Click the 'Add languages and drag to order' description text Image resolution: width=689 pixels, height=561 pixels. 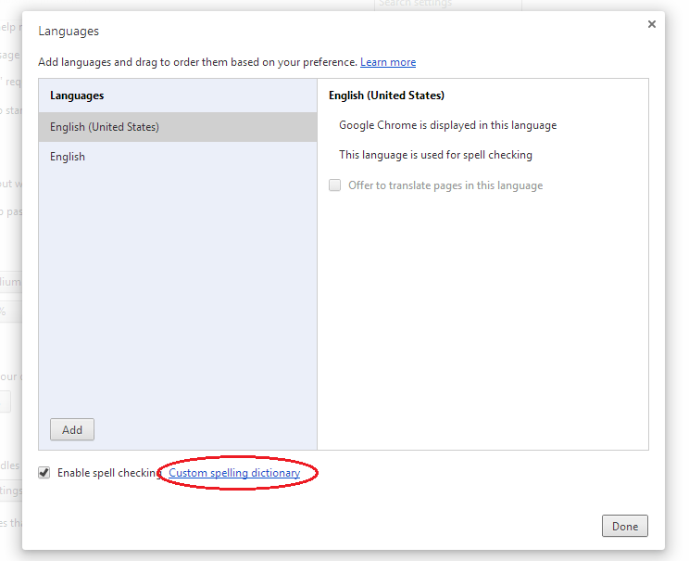coord(198,62)
